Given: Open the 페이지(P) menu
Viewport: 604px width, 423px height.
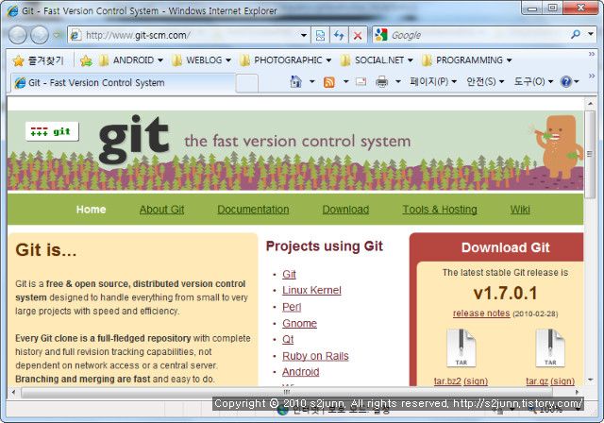Looking at the screenshot, I should point(433,81).
